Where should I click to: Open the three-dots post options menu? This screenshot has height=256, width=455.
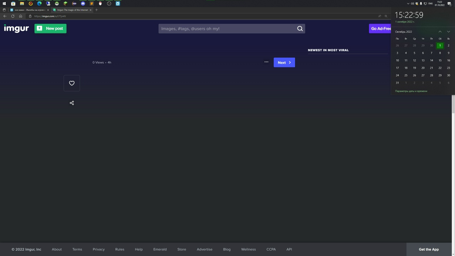pyautogui.click(x=266, y=62)
